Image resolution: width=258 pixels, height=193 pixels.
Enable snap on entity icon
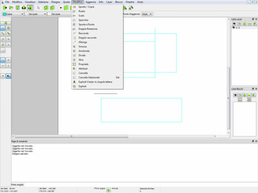[x=8, y=34]
